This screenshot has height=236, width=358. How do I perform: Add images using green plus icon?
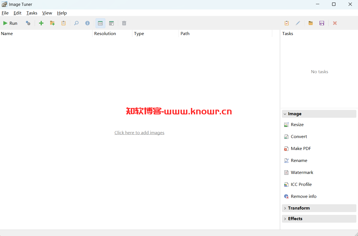coord(41,23)
